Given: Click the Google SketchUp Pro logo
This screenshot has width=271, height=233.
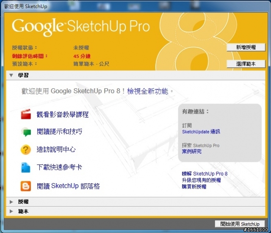Looking at the screenshot, I should pos(81,27).
